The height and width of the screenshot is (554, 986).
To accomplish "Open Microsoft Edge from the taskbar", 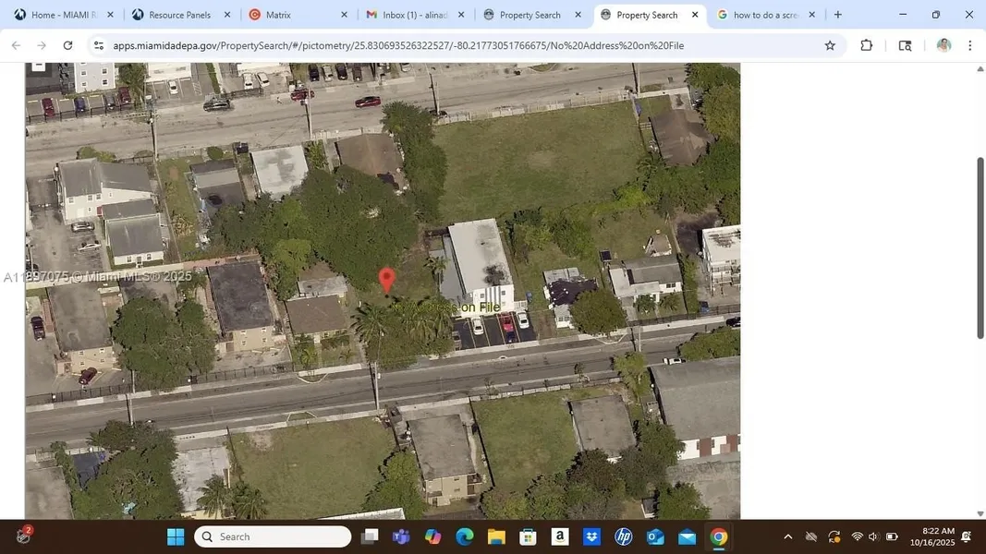I will tap(464, 536).
